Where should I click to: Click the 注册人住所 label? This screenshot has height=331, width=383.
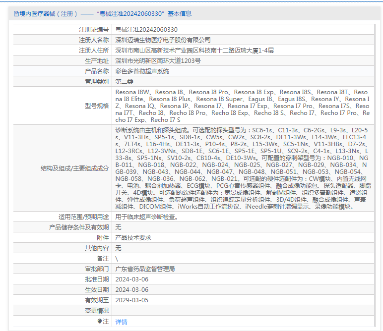[94, 51]
